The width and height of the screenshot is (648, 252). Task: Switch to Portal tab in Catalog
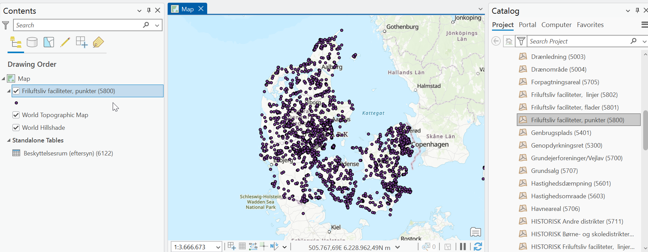[x=527, y=25]
